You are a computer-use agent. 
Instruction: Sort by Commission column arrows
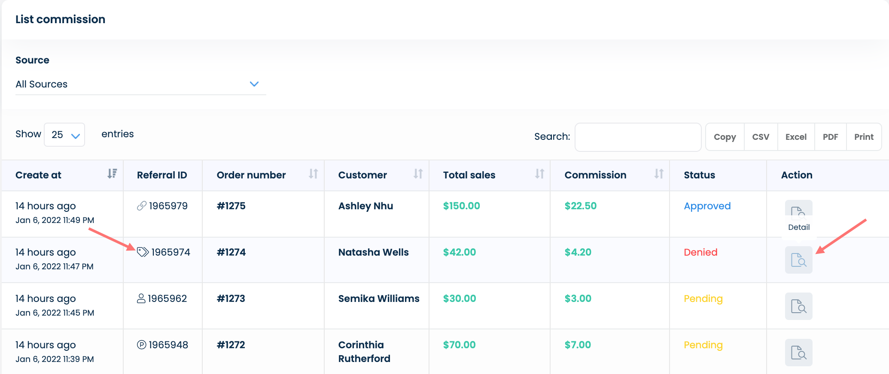659,174
